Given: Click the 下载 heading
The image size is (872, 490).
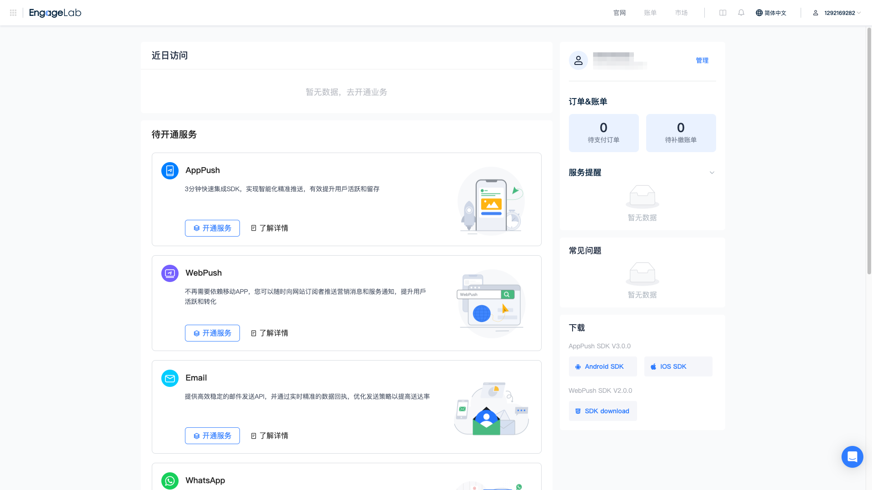Looking at the screenshot, I should point(577,328).
